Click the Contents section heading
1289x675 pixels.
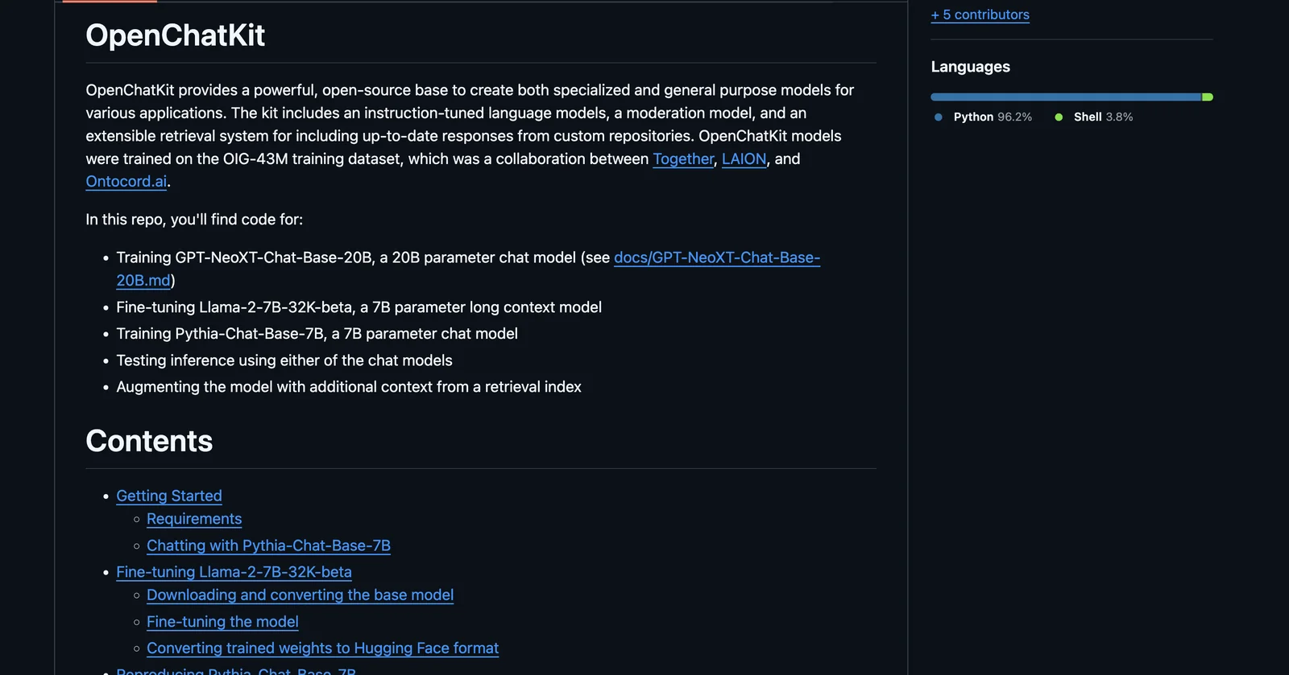149,442
